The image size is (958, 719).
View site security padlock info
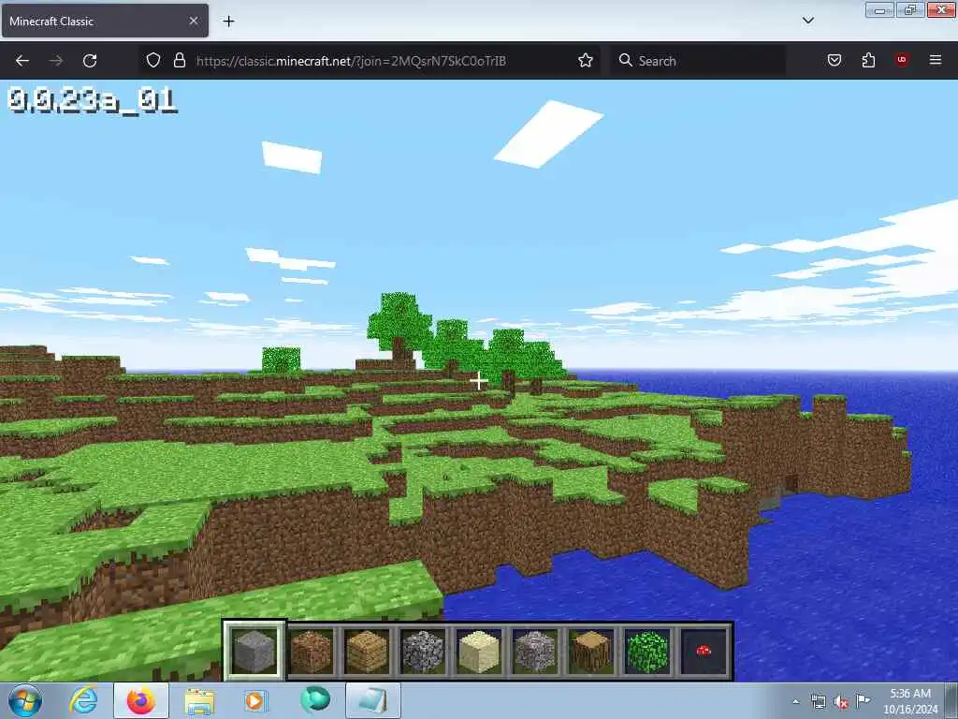179,61
